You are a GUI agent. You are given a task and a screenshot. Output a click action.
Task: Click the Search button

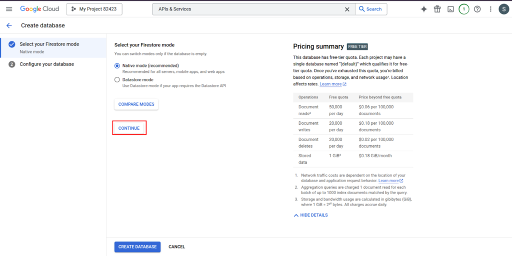coord(370,9)
